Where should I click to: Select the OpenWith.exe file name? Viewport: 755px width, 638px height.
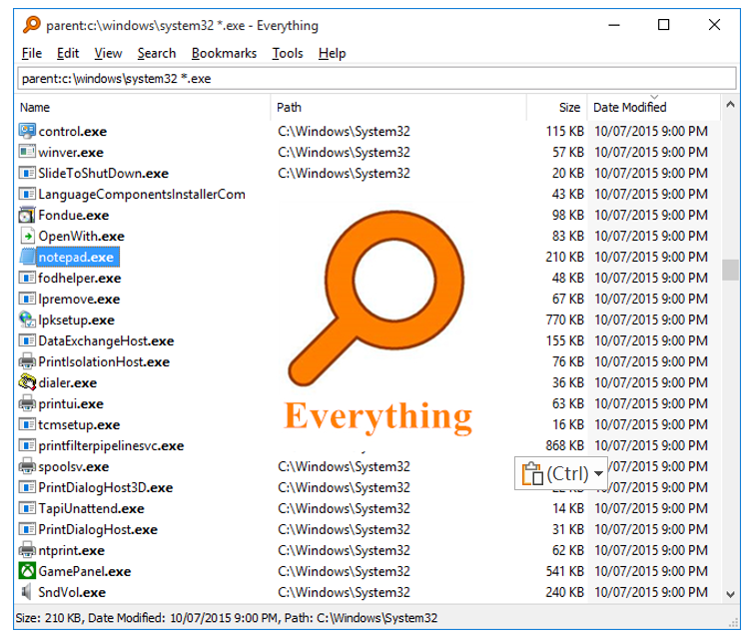tap(81, 237)
